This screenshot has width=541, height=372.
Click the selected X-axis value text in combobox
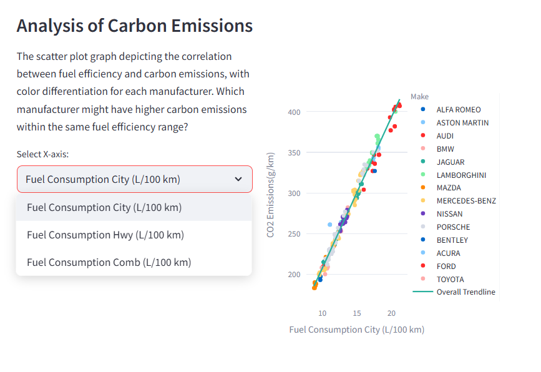[x=103, y=179]
